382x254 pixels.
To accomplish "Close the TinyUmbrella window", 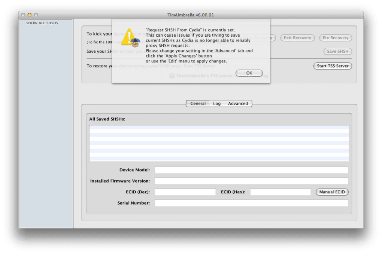I will click(23, 15).
